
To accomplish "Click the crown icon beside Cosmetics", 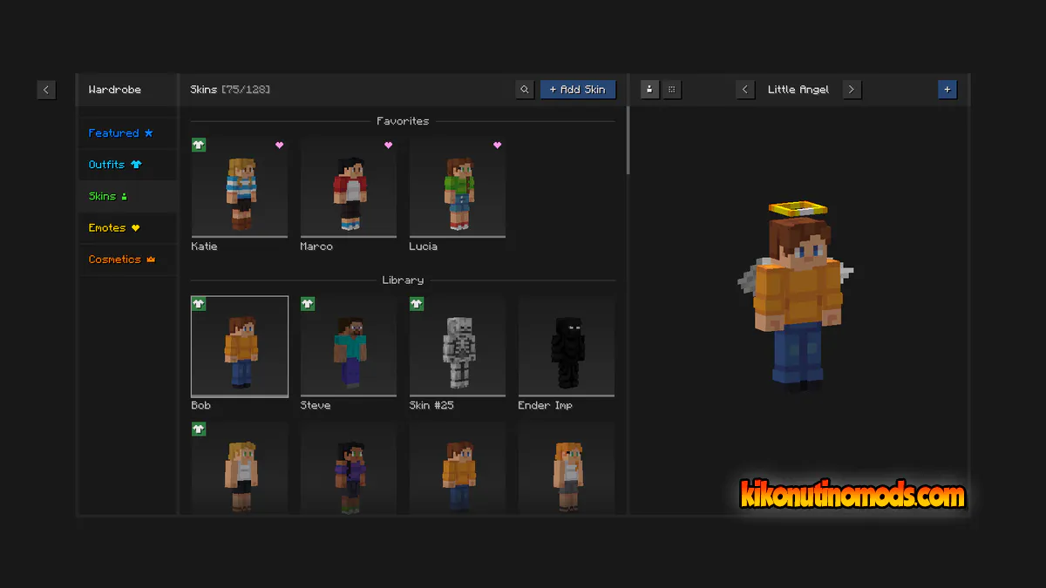I will (x=151, y=259).
